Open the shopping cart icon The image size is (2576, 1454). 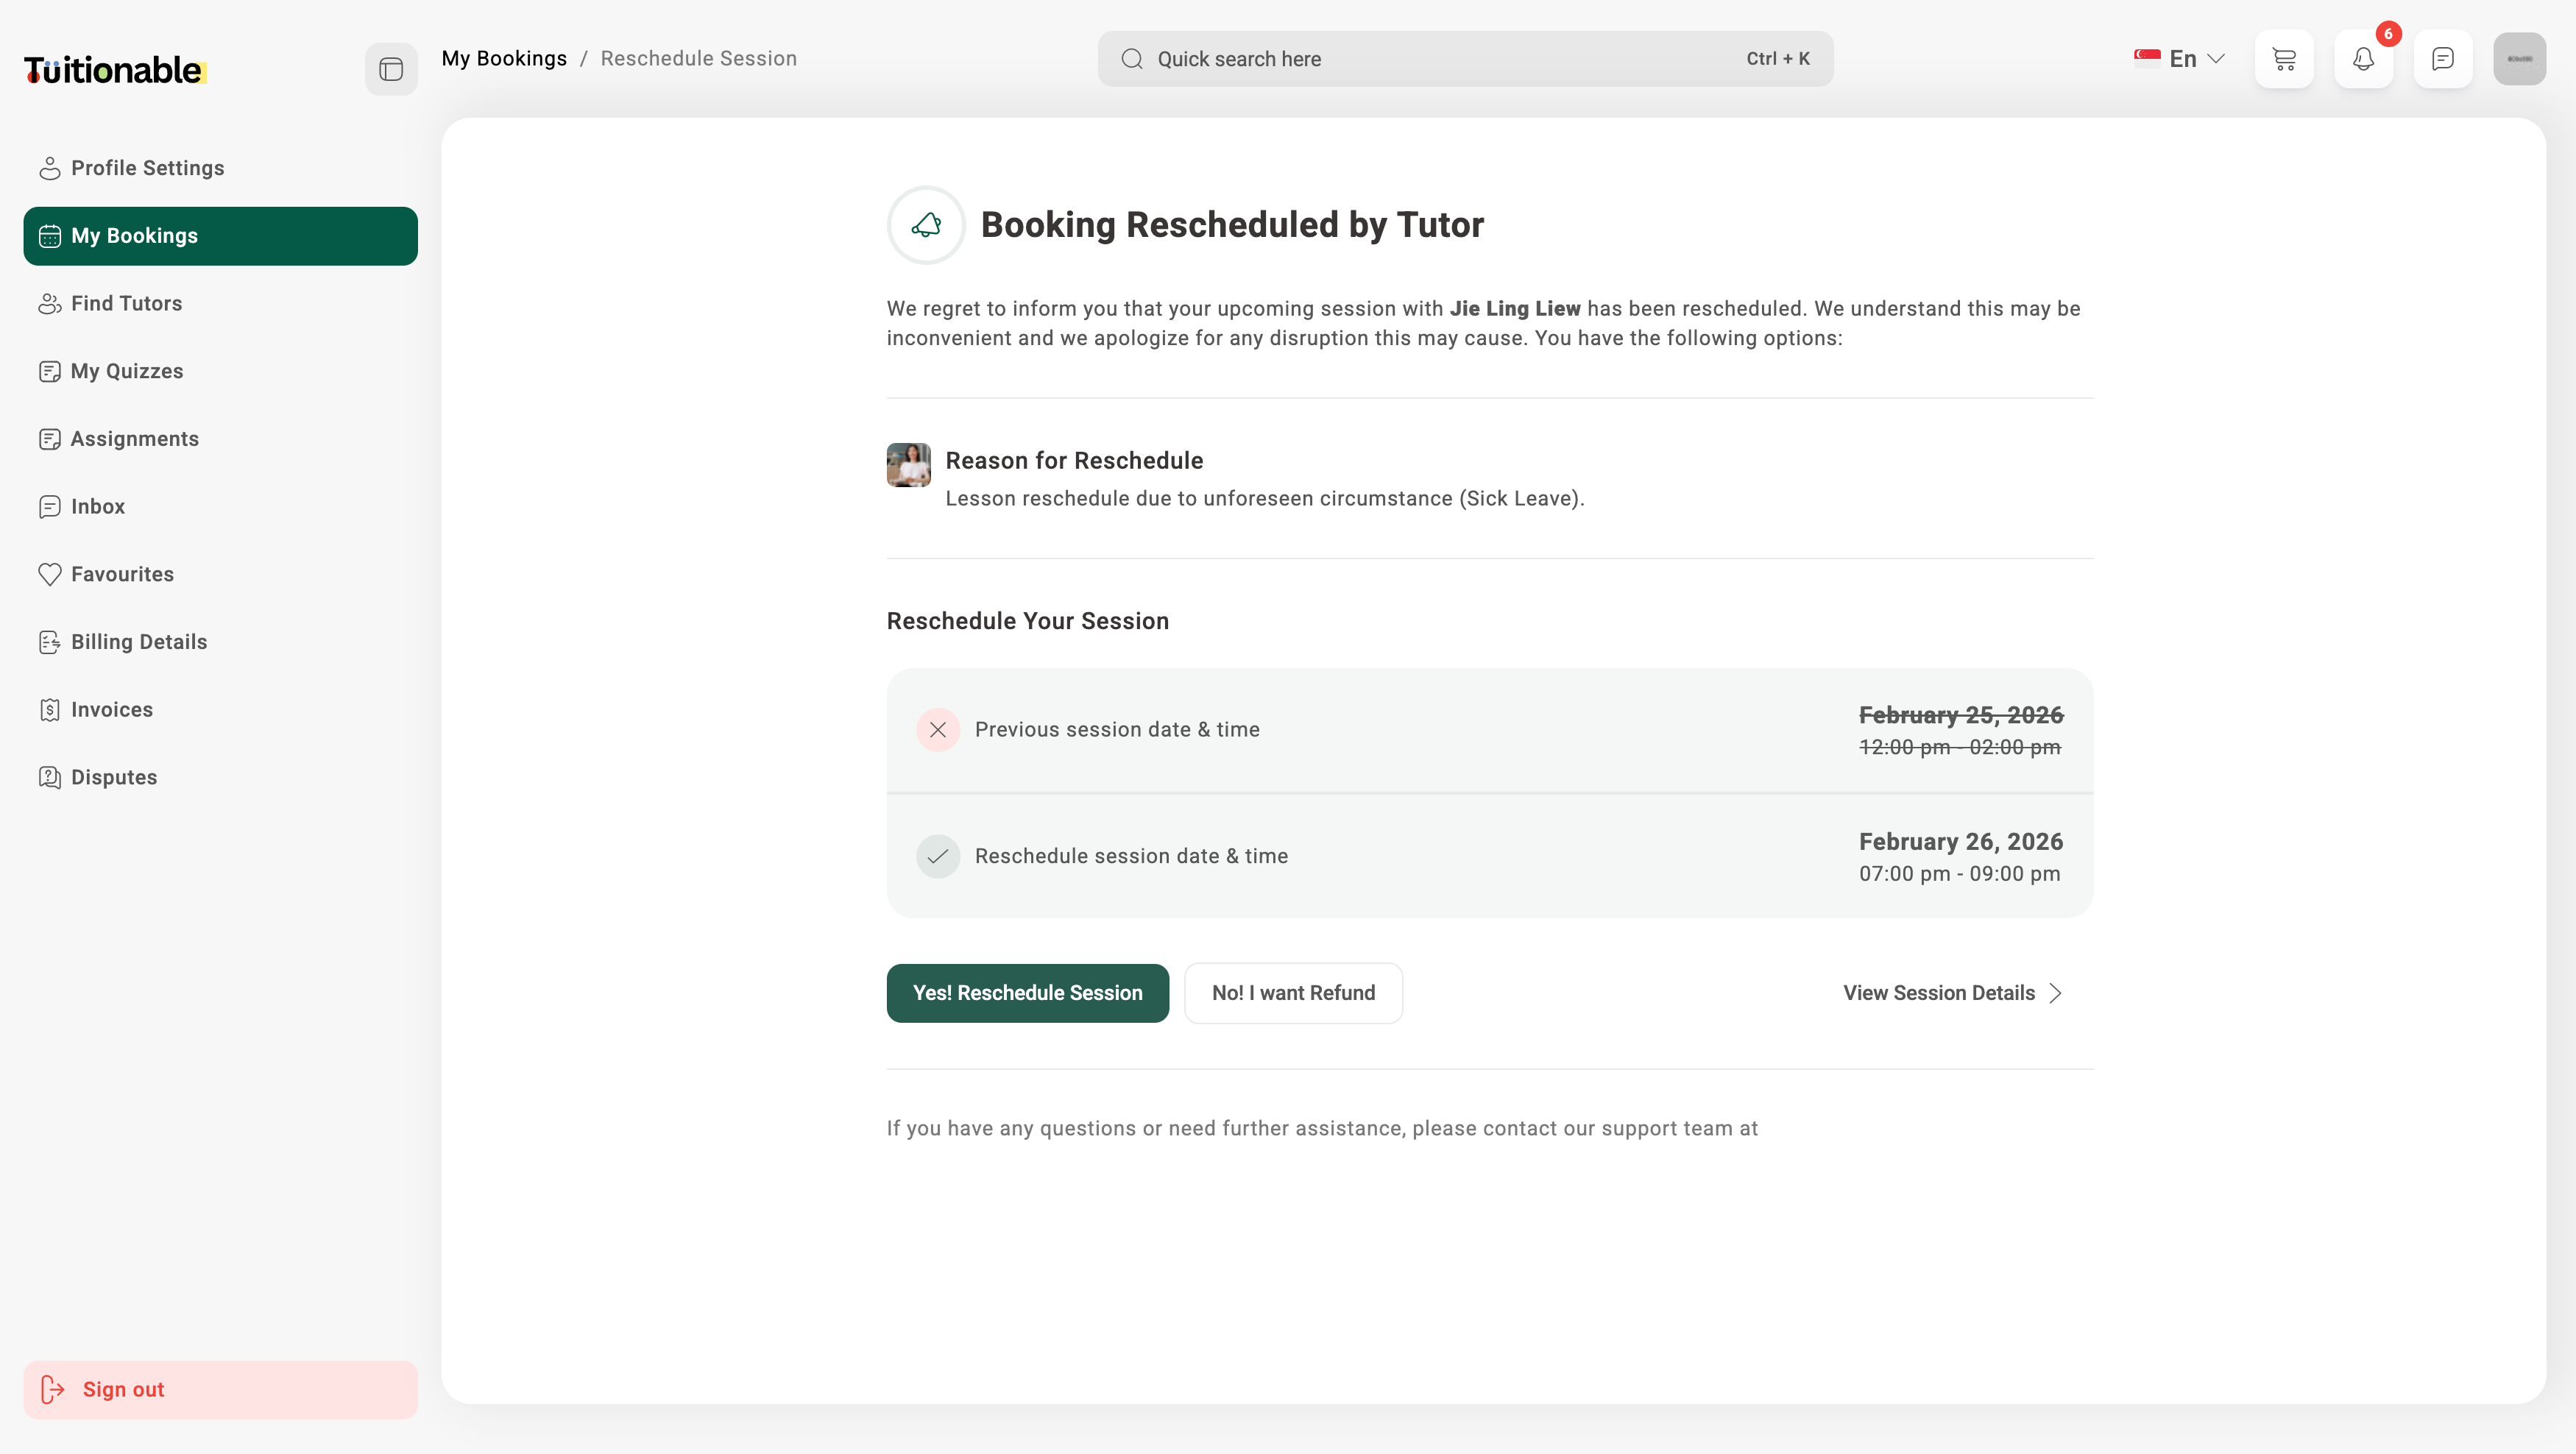pyautogui.click(x=2284, y=59)
